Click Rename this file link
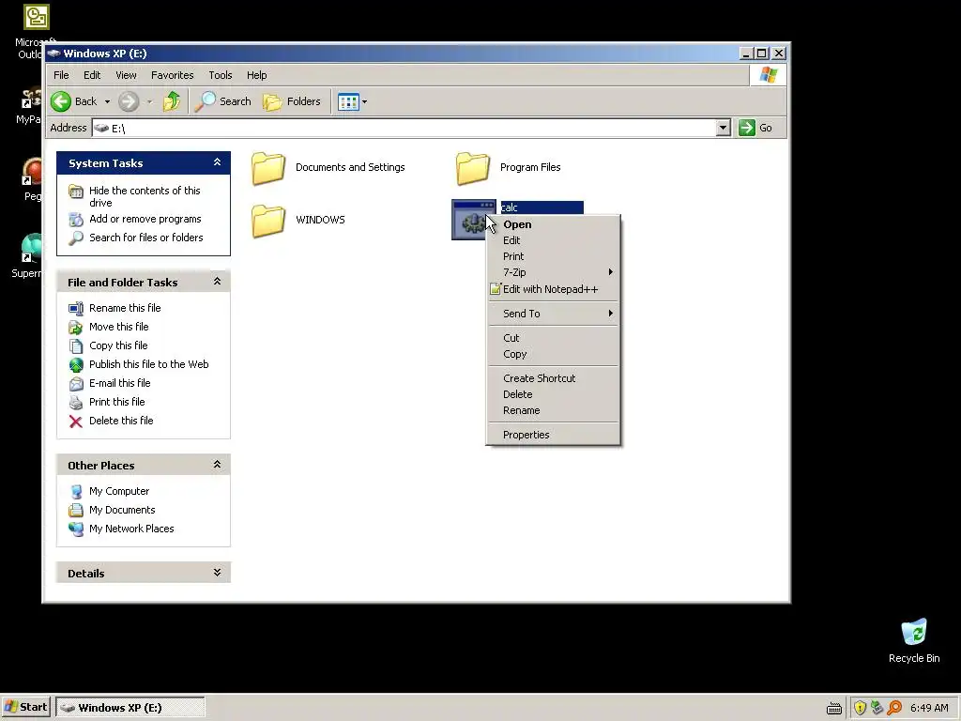Viewport: 961px width, 721px height. (x=125, y=308)
